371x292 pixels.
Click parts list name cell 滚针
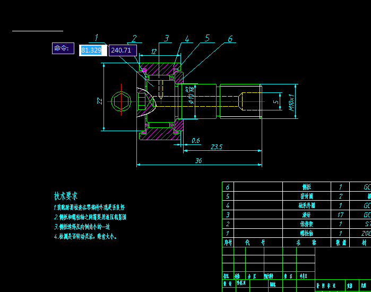[x=307, y=215]
